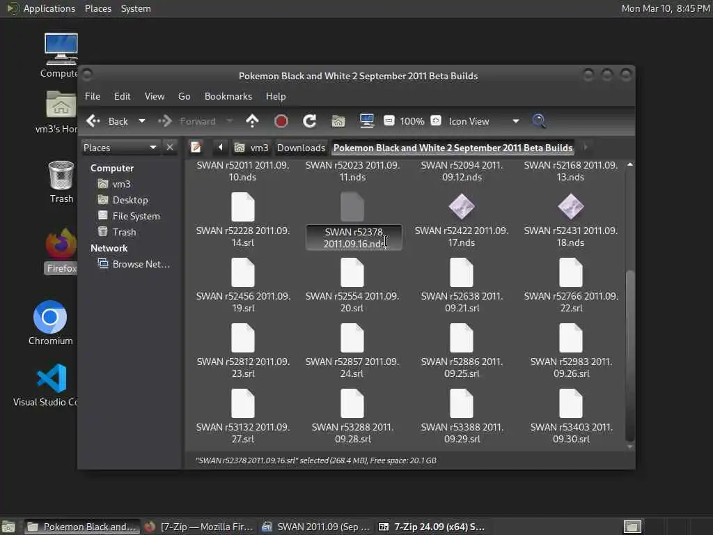
Task: Open the Go menu
Action: pos(184,96)
